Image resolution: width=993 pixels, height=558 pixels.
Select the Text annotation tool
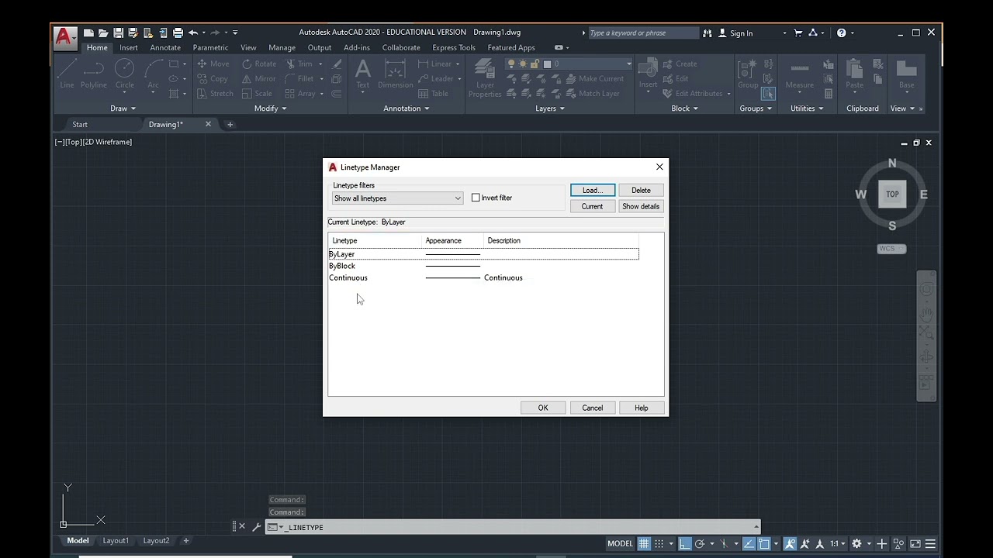click(362, 74)
